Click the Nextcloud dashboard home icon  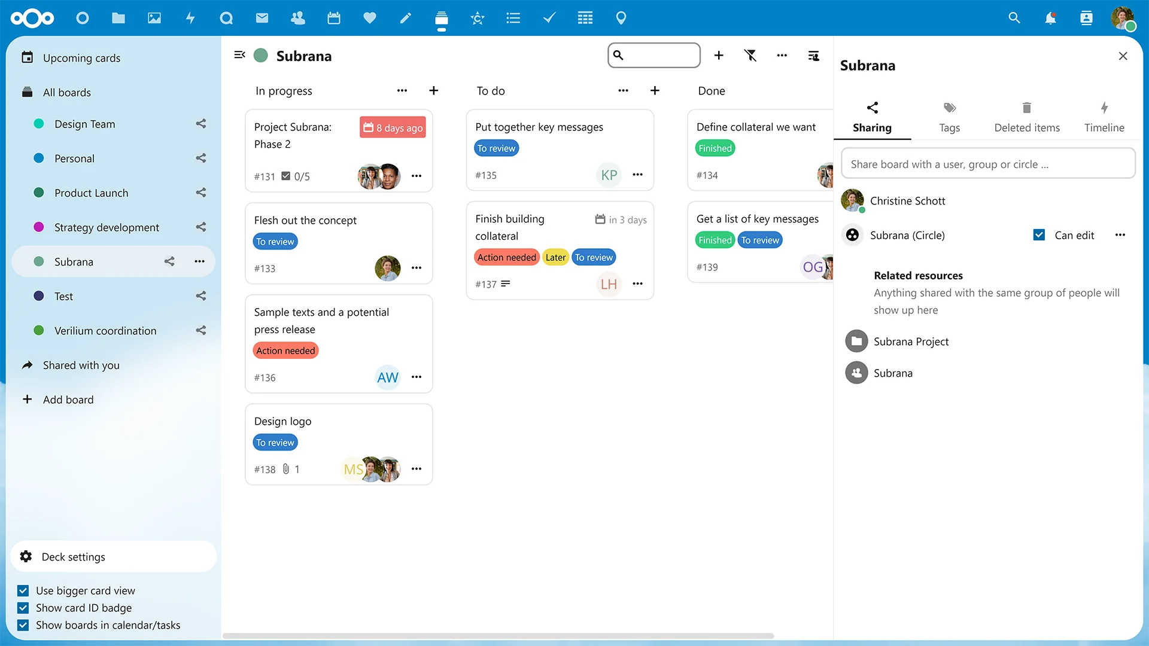(81, 17)
